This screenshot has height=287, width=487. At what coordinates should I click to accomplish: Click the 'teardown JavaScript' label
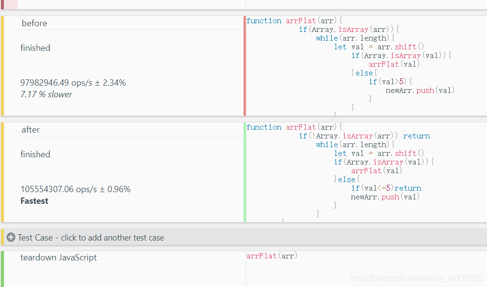(58, 257)
